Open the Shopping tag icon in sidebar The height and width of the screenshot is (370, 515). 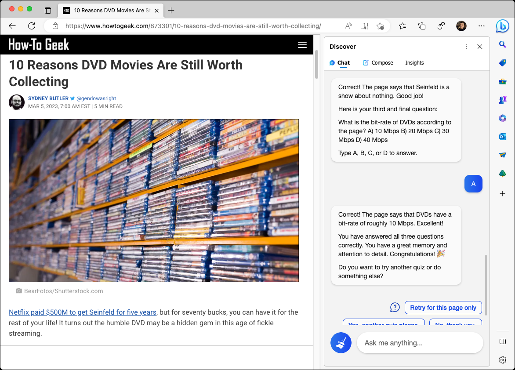[x=503, y=63]
